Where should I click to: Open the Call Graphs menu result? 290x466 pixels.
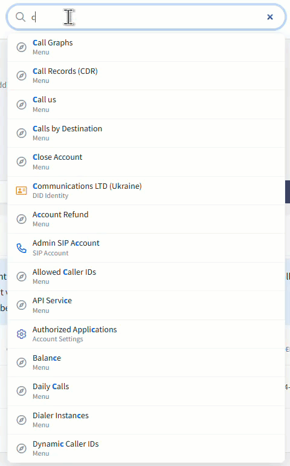tap(146, 47)
